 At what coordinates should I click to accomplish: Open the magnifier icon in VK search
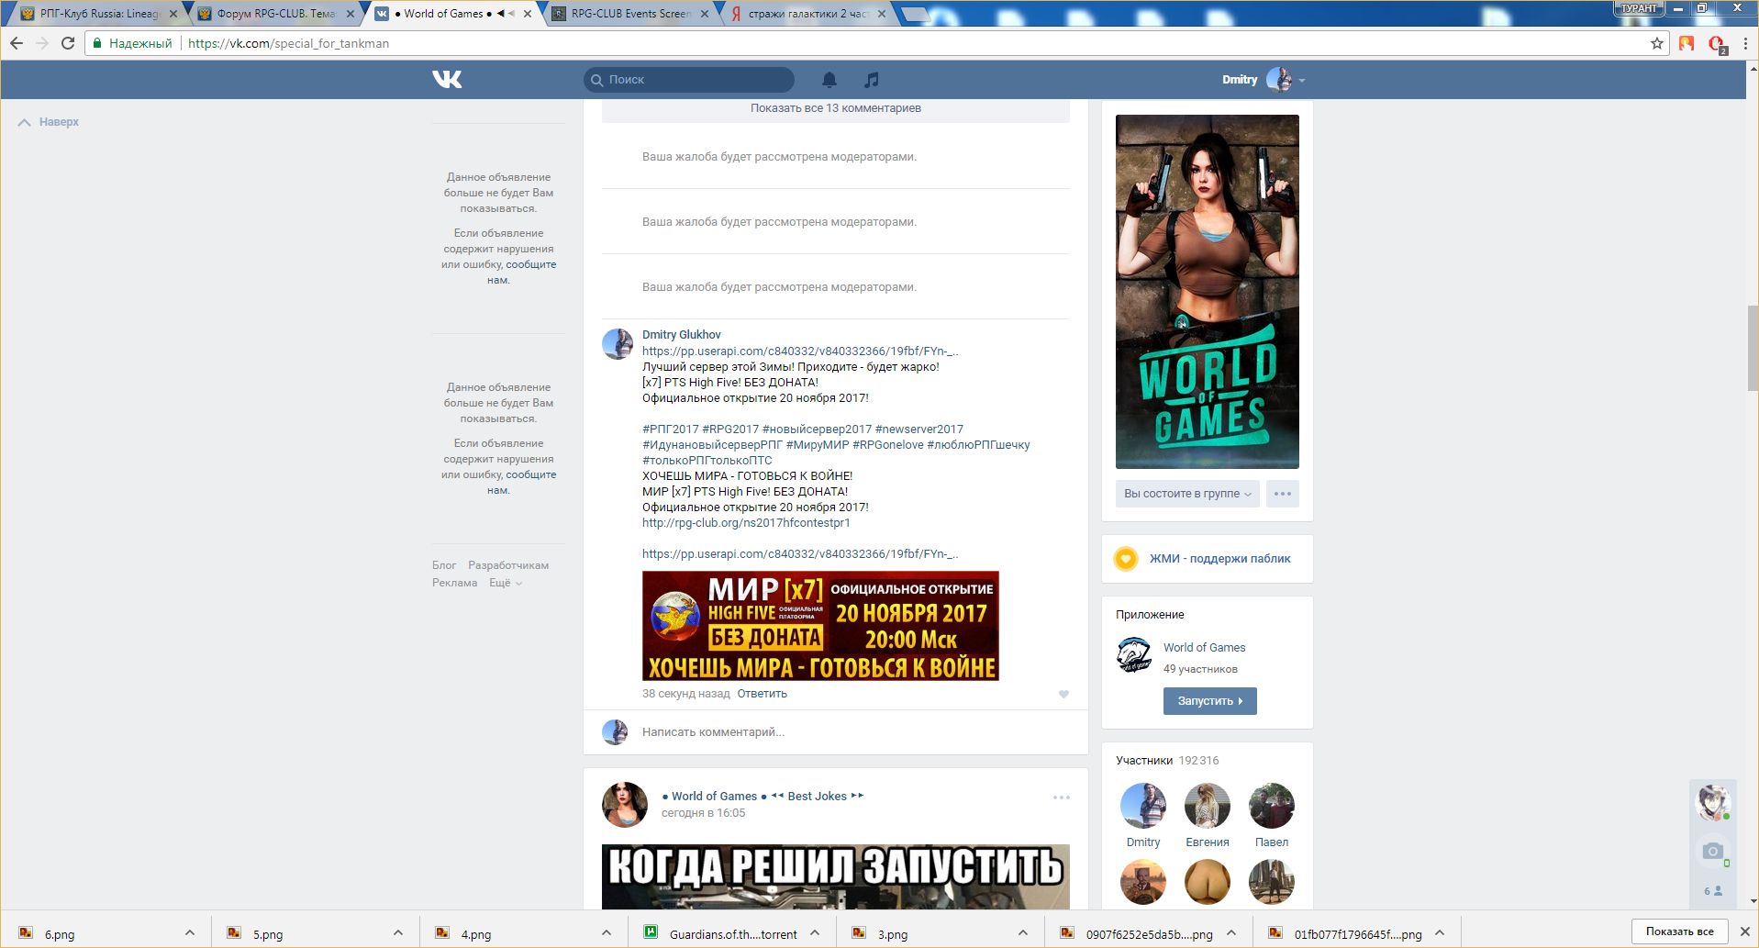596,80
